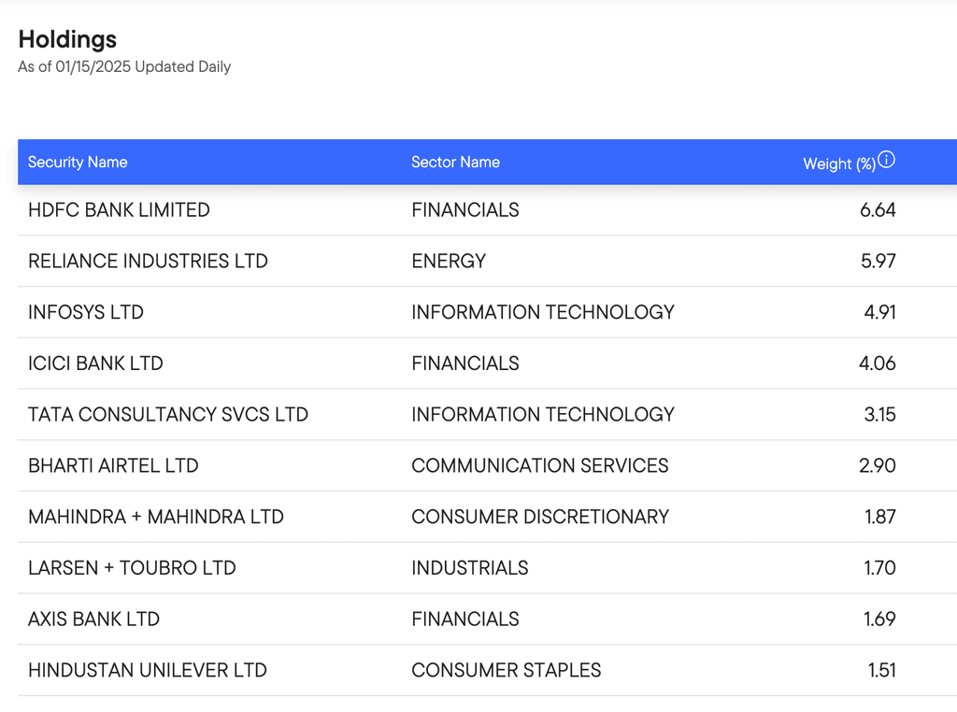This screenshot has height=712, width=957.
Task: Select LARSEN + TOUBRO LTD in the list
Action: pos(132,568)
